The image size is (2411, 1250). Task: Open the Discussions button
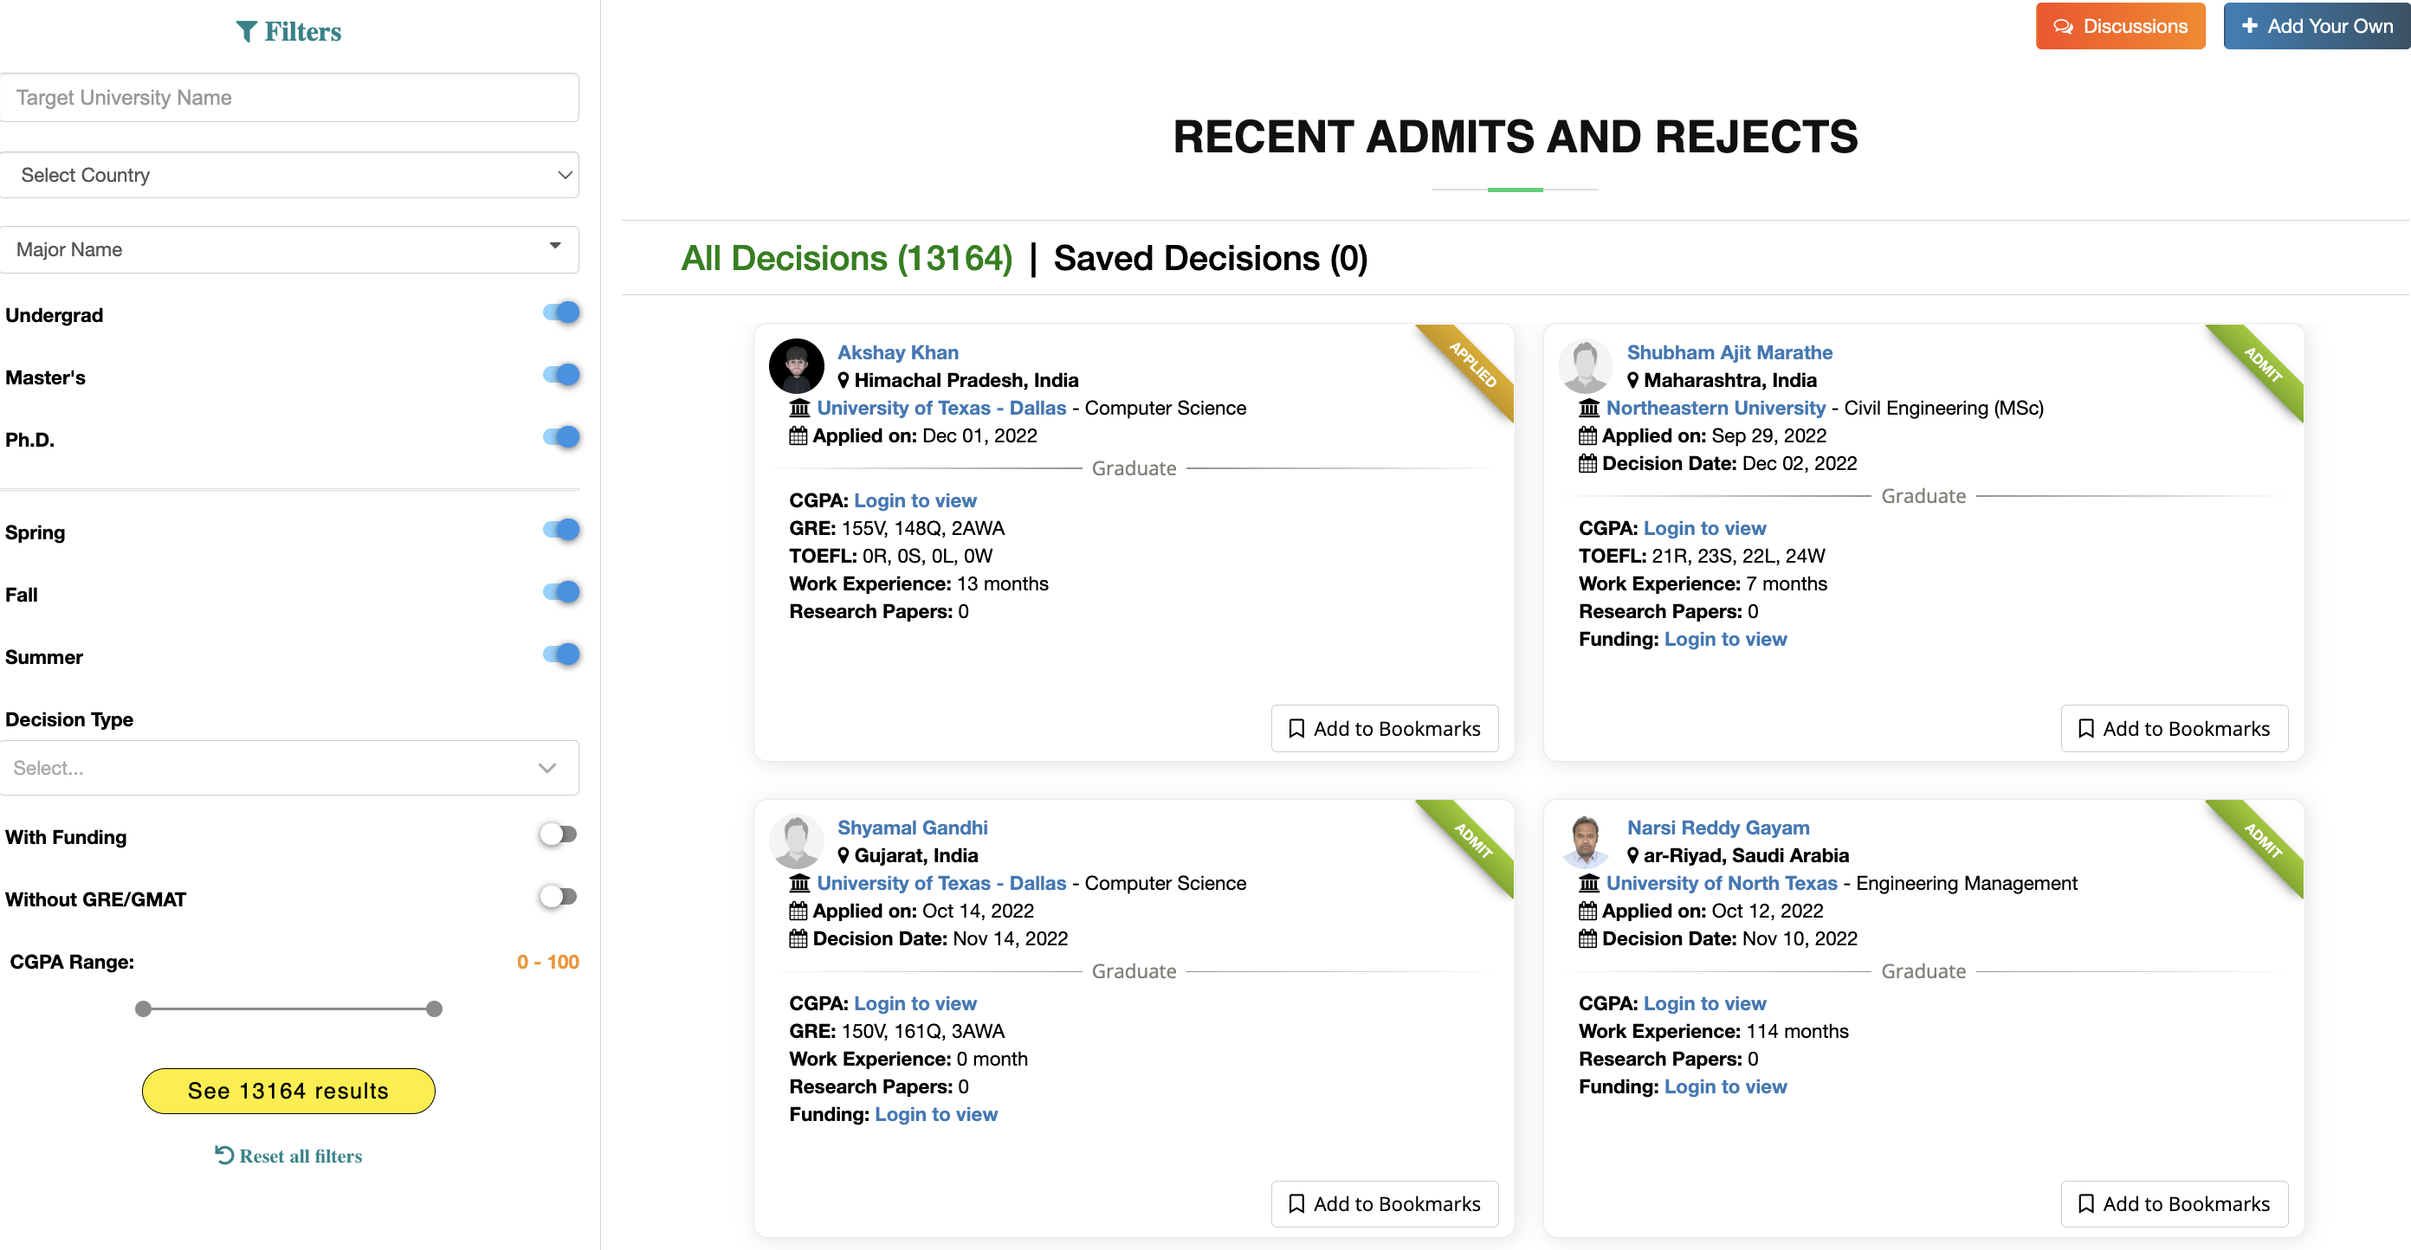click(x=2119, y=26)
